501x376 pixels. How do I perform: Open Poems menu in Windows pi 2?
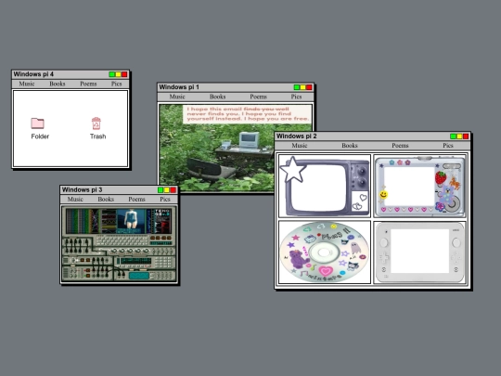tap(400, 146)
